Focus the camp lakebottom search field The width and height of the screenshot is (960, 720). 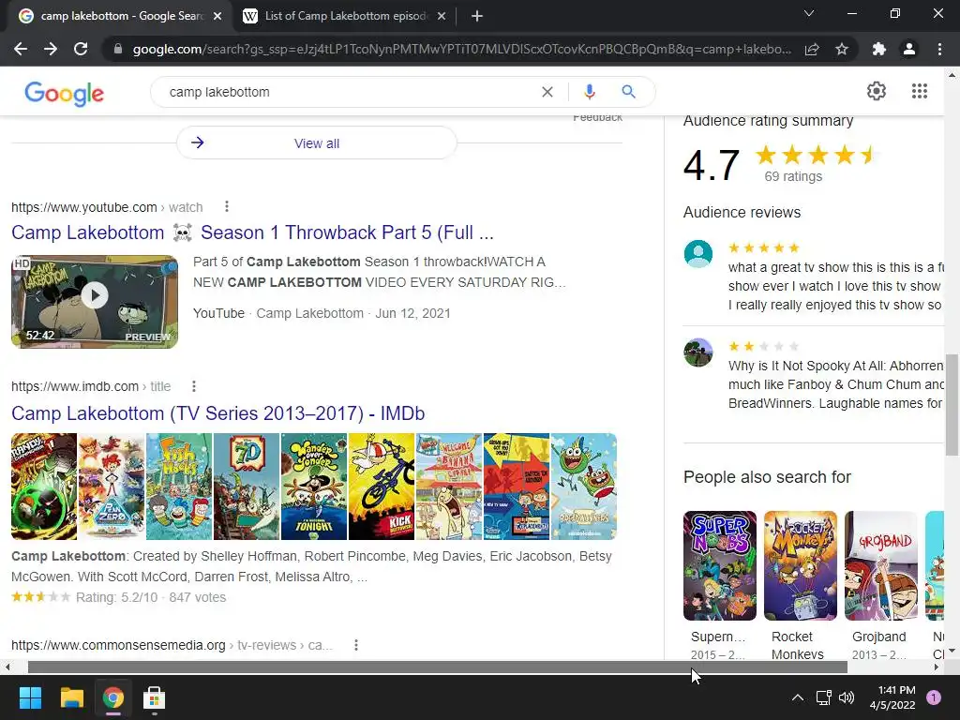click(349, 92)
